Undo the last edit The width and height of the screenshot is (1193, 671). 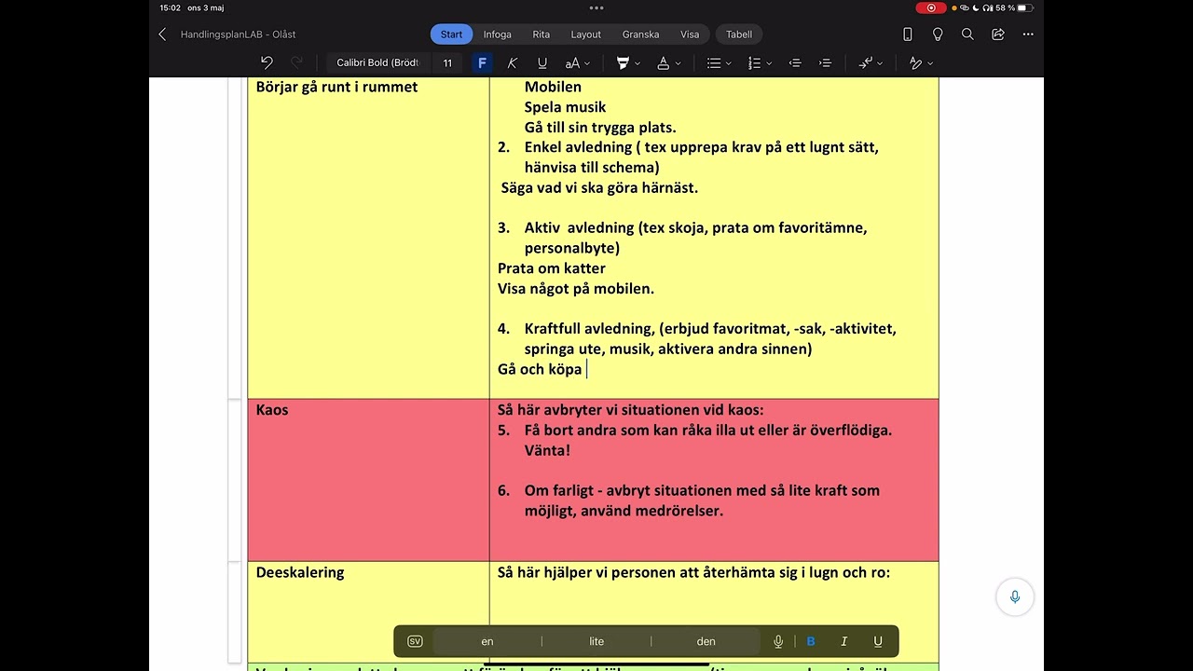coord(267,62)
